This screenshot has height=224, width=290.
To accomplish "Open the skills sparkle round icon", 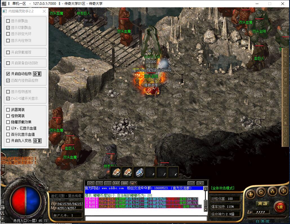I will point(273,191).
